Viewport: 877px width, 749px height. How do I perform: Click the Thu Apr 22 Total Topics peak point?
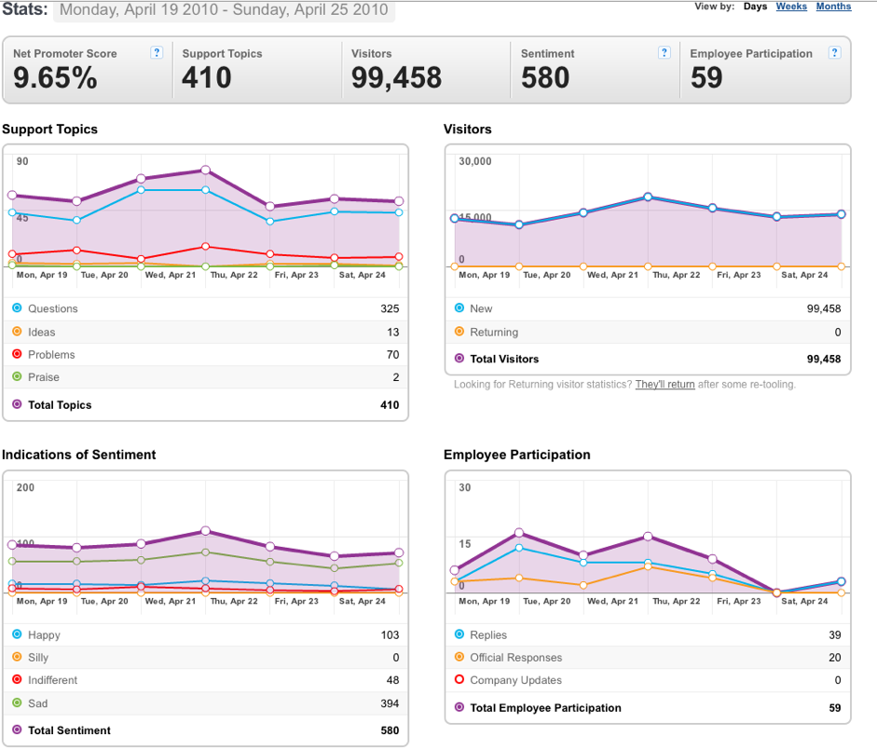pos(205,170)
